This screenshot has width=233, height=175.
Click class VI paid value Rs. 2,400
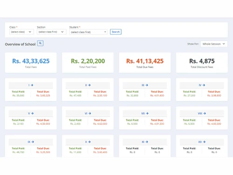[x=75, y=124]
